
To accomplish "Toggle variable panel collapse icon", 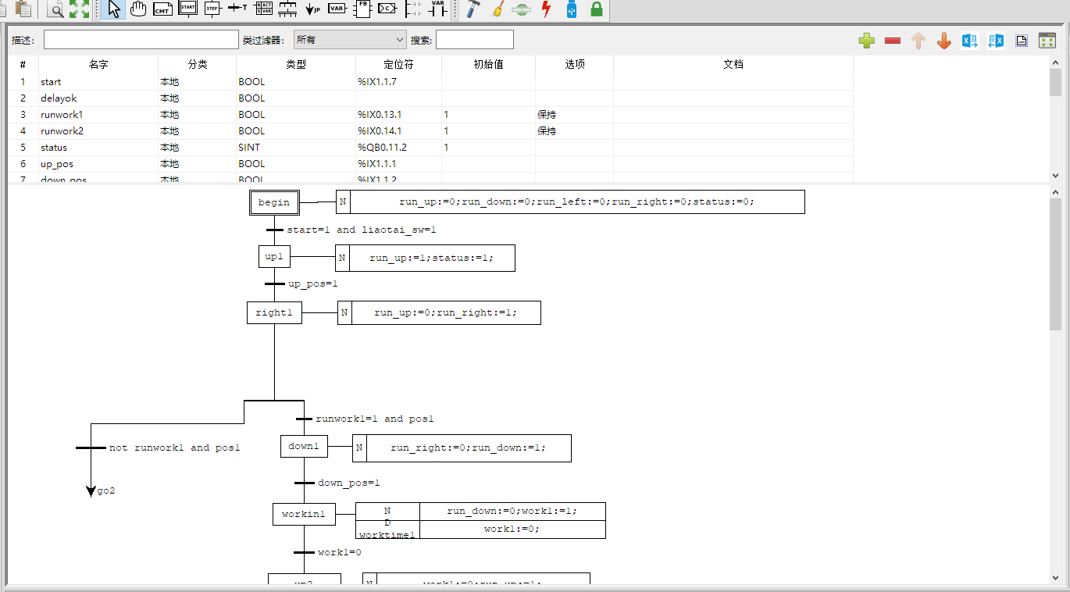I will [1047, 41].
